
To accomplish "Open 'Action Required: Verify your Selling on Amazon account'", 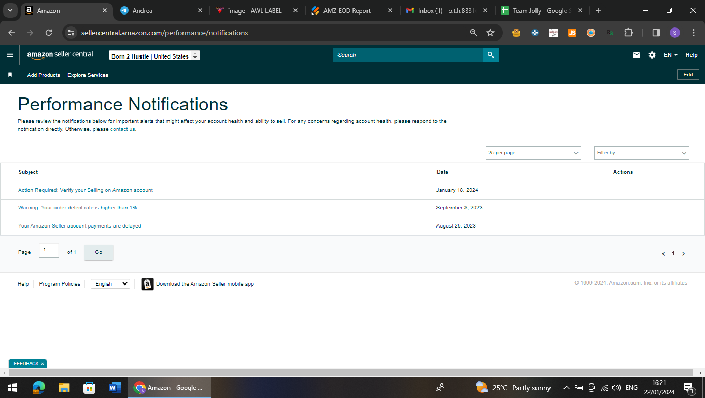I will click(x=86, y=190).
